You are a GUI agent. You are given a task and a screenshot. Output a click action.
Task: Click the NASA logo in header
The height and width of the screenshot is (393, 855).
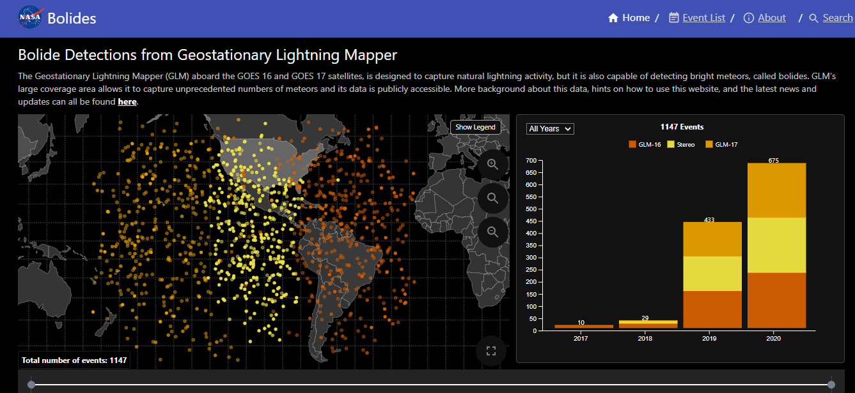(31, 18)
